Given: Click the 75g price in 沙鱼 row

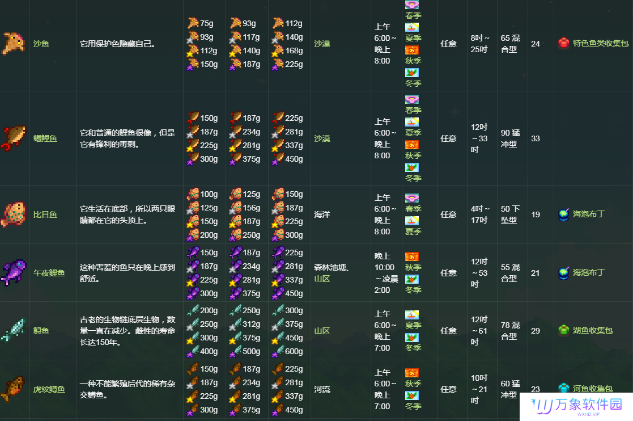Looking at the screenshot, I should click(207, 23).
